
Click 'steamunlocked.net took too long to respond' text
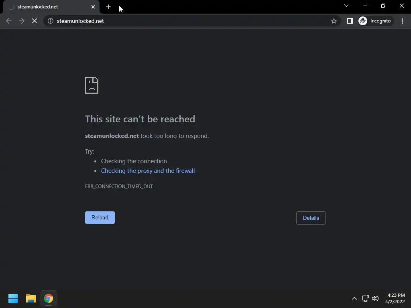[147, 136]
